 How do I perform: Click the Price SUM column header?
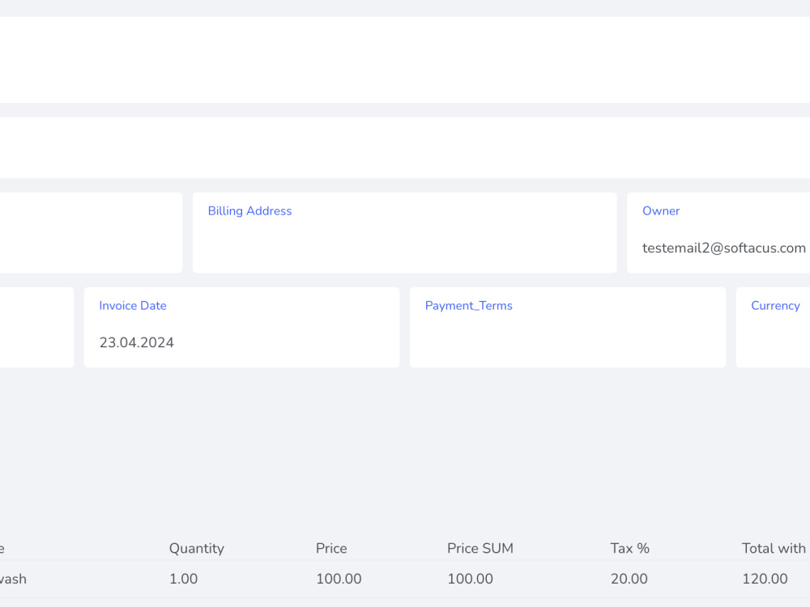click(480, 548)
